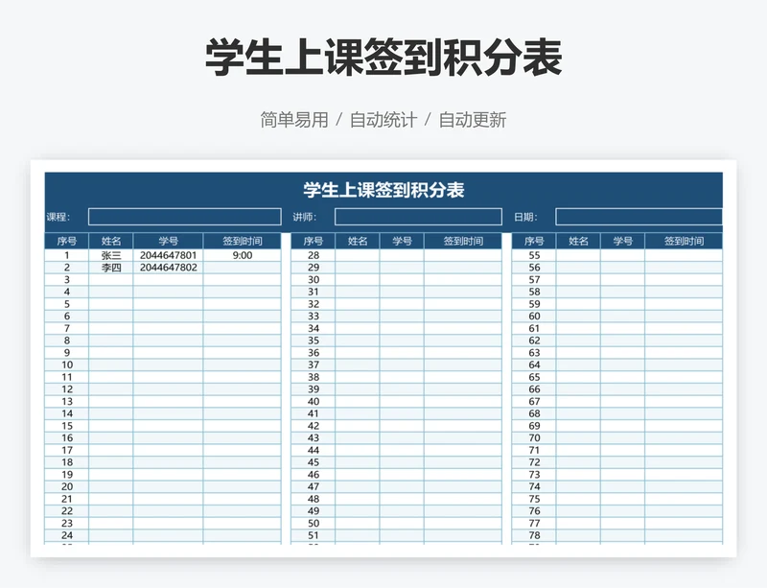The image size is (767, 588).
Task: Select row number 55 cell
Action: 534,255
